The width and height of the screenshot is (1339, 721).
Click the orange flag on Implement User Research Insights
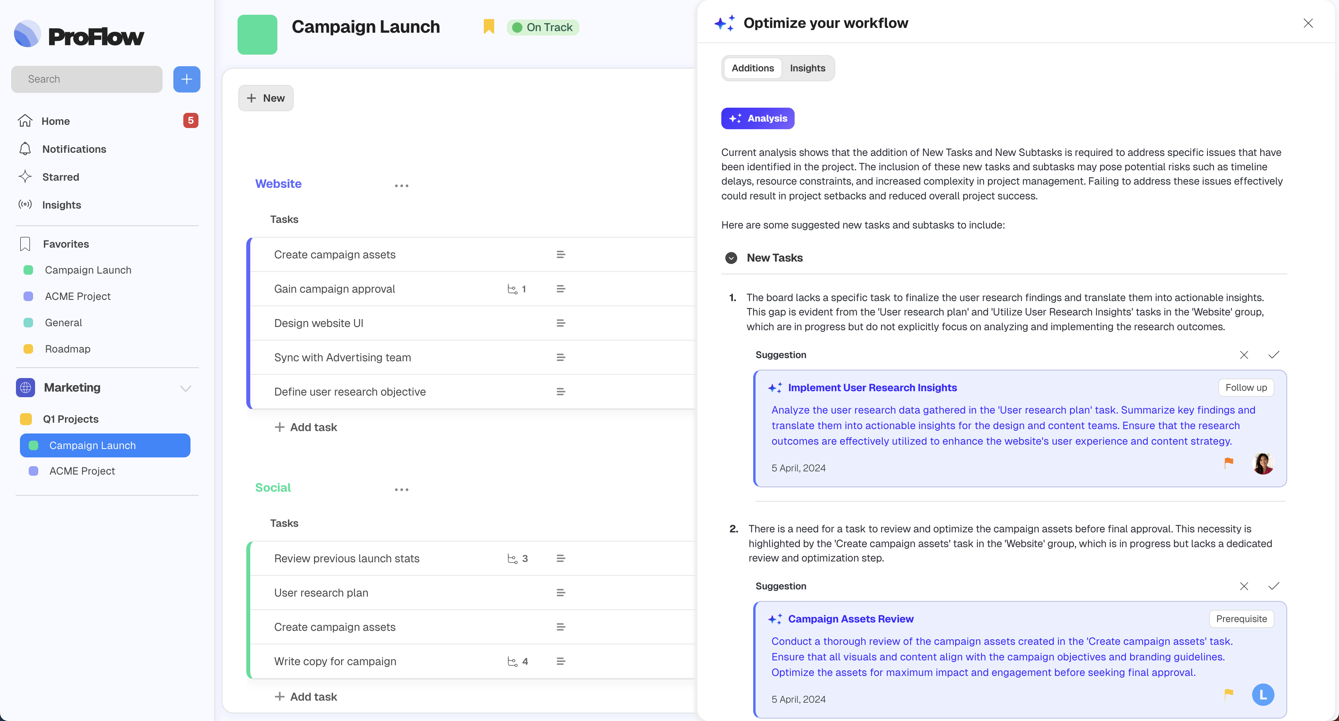coord(1228,462)
